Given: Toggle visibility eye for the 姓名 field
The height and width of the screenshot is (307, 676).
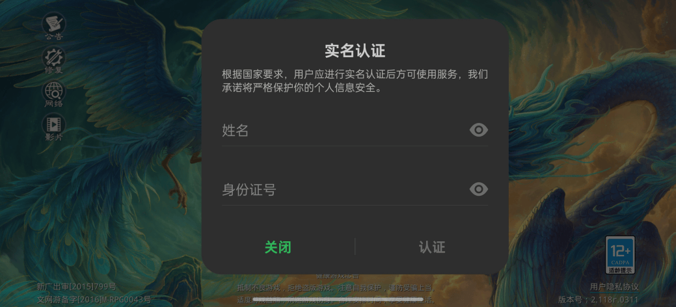Looking at the screenshot, I should (x=479, y=130).
